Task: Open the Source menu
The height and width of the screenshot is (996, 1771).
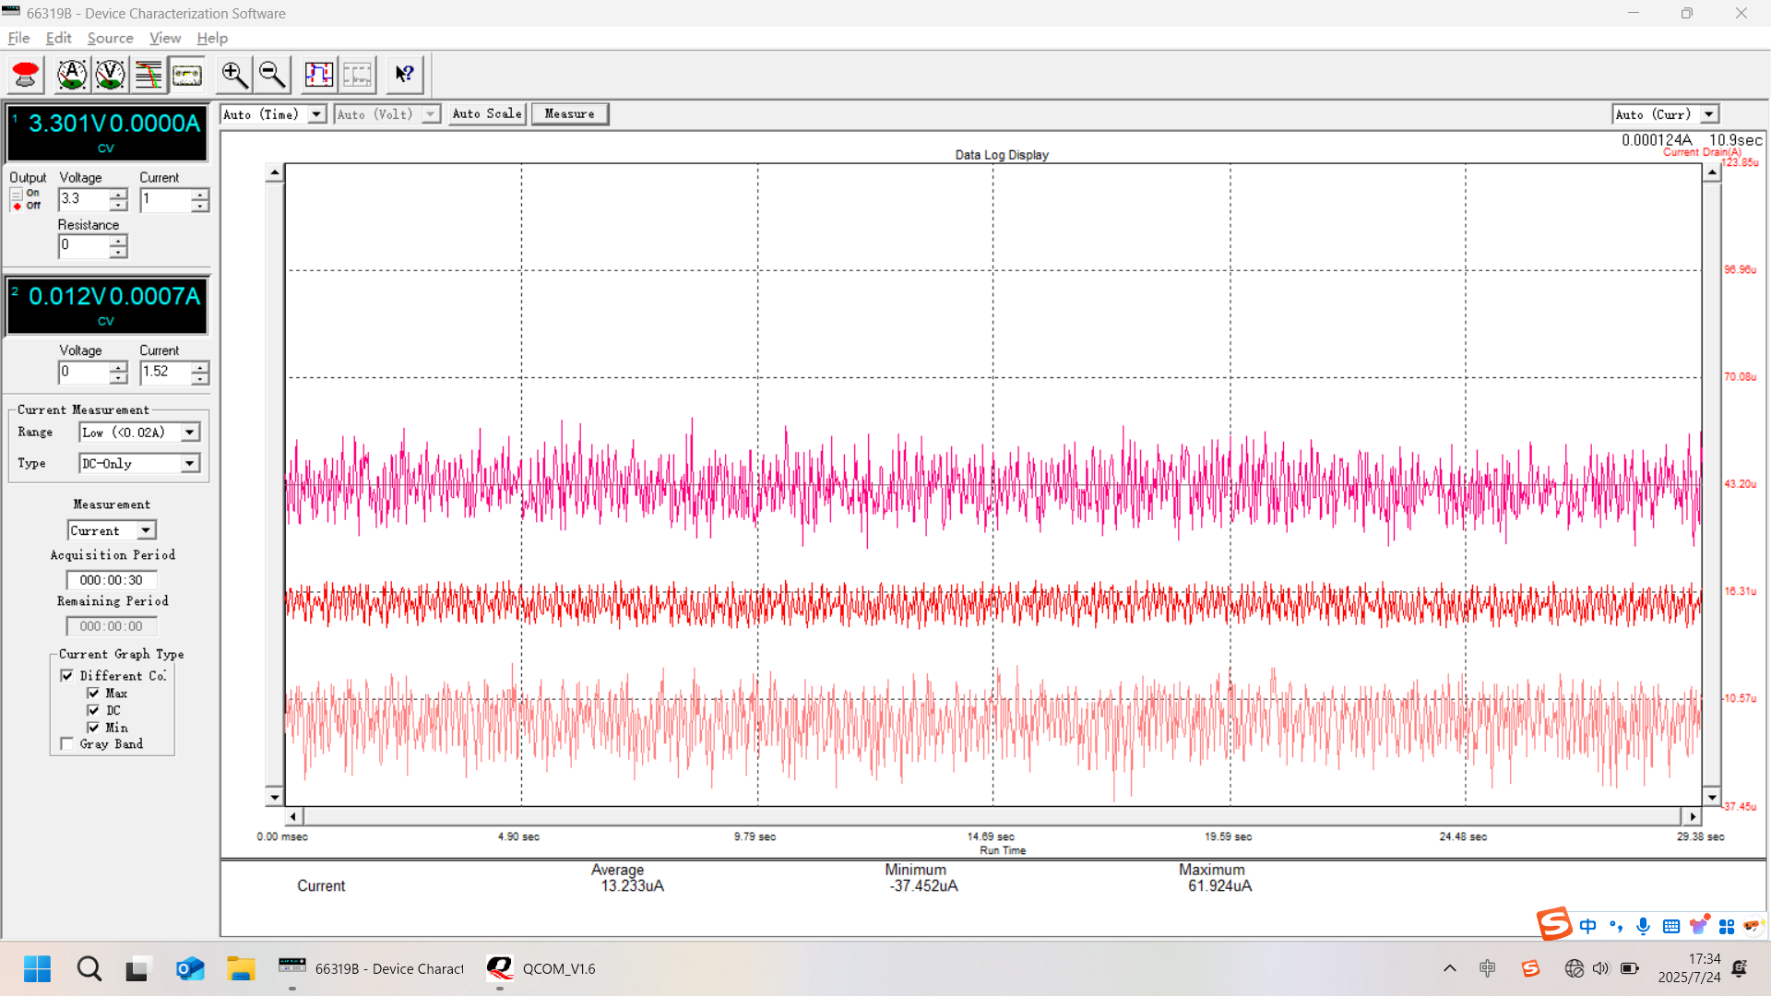Action: [110, 38]
